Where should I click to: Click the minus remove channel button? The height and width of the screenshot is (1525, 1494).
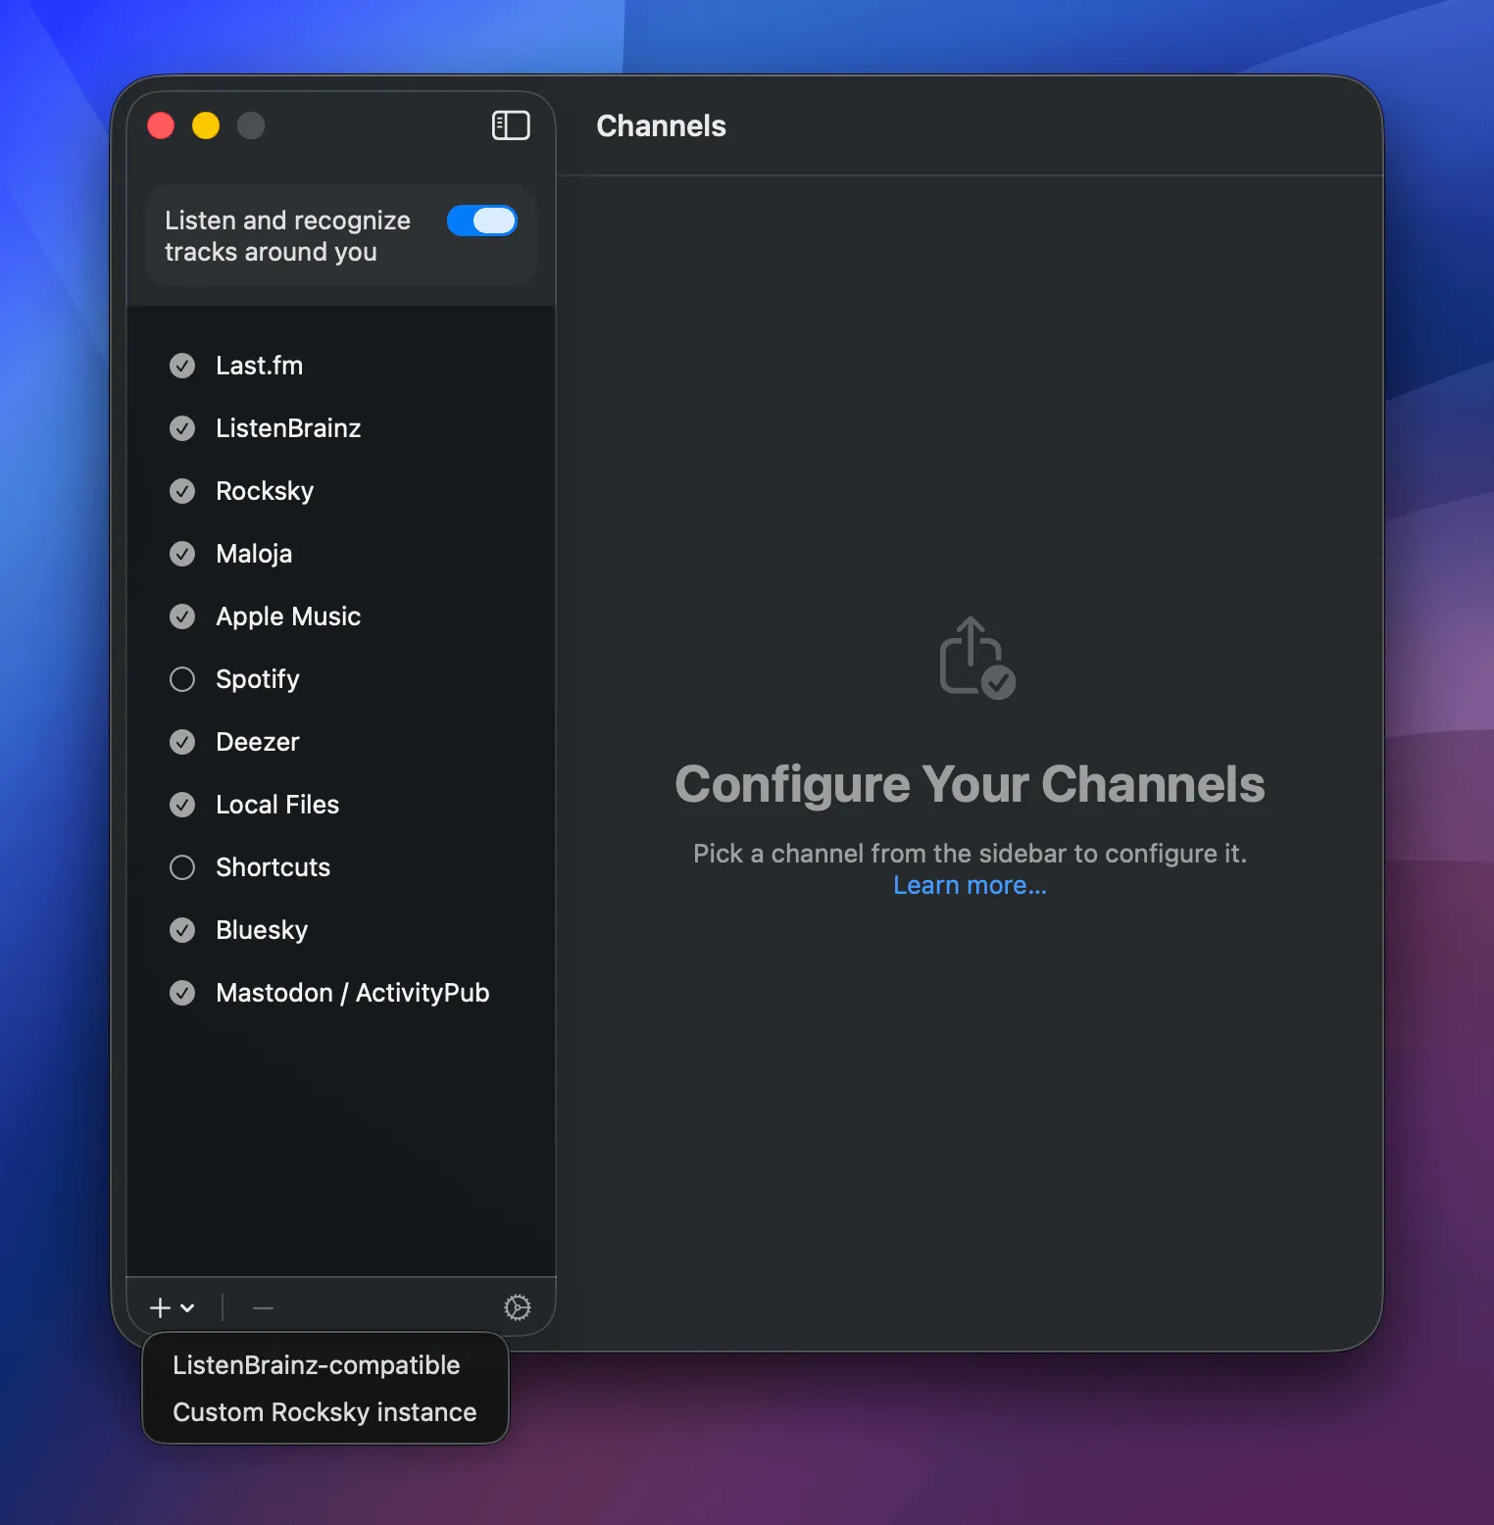pos(263,1307)
